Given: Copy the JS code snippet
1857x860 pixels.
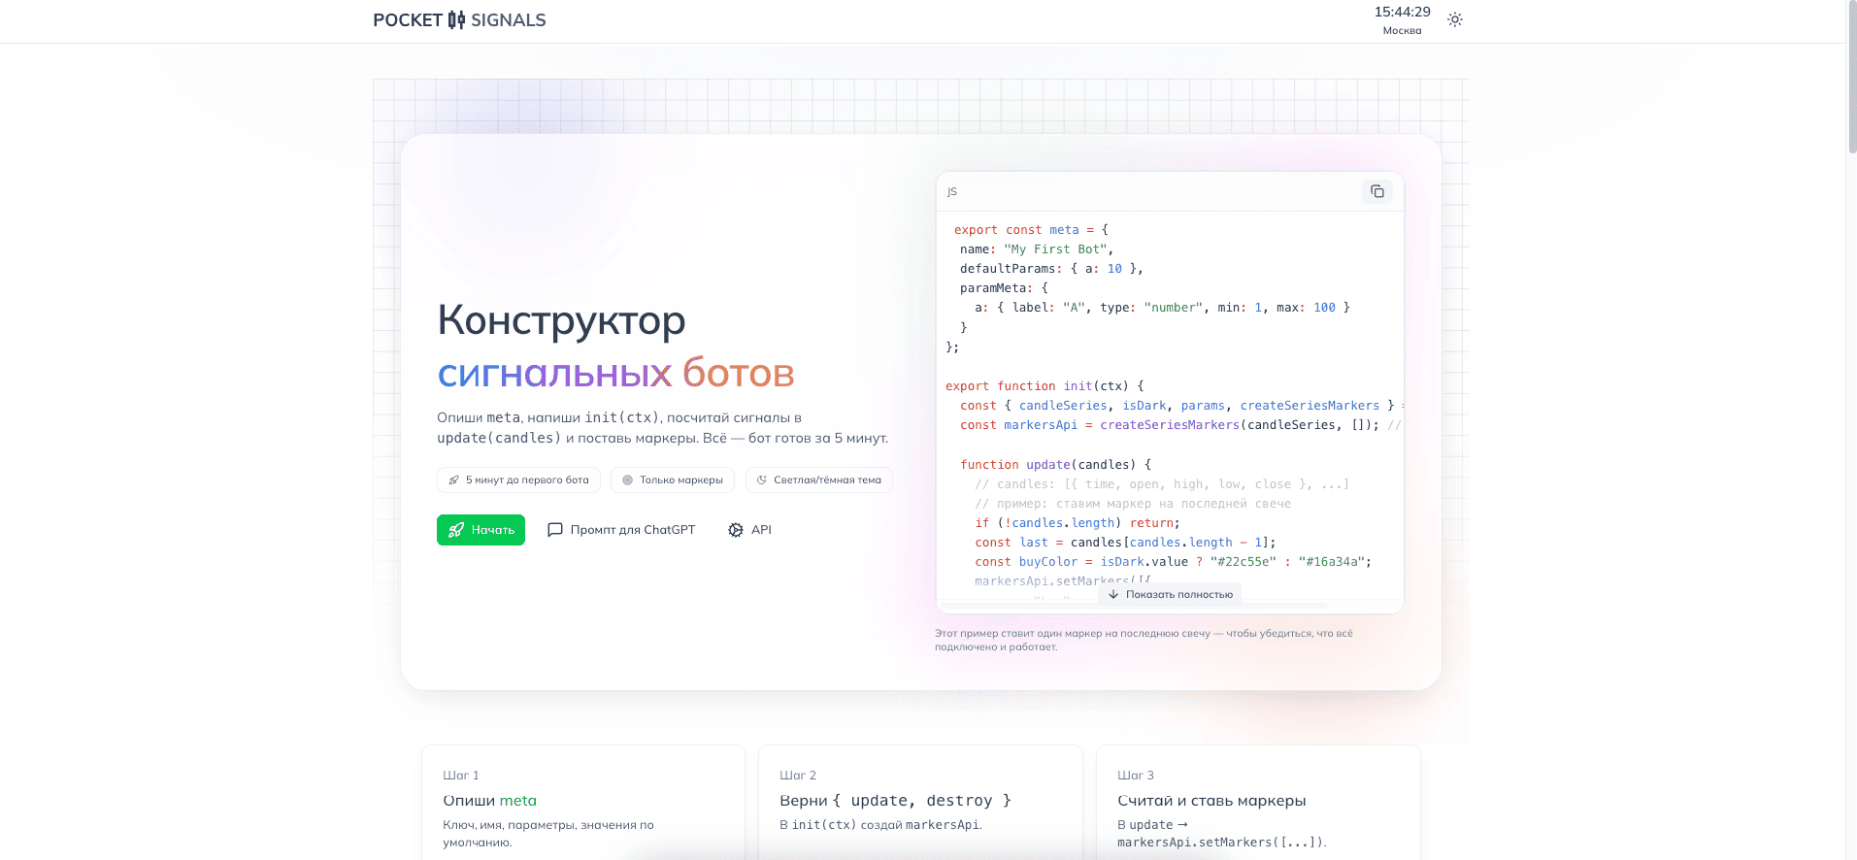Looking at the screenshot, I should (x=1376, y=191).
